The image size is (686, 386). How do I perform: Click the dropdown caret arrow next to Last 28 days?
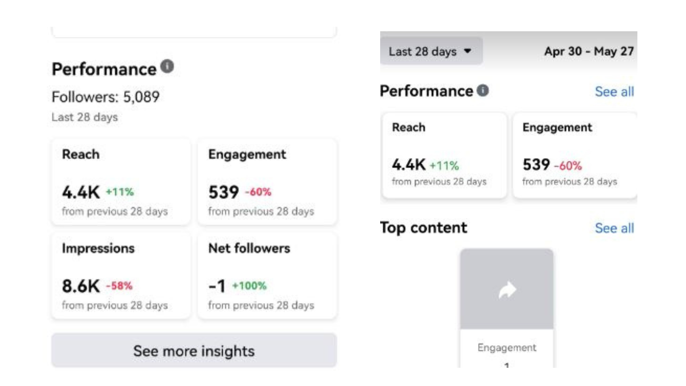click(467, 51)
